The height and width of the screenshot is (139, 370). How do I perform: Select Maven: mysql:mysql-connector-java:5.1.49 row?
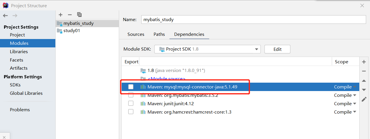click(240, 87)
